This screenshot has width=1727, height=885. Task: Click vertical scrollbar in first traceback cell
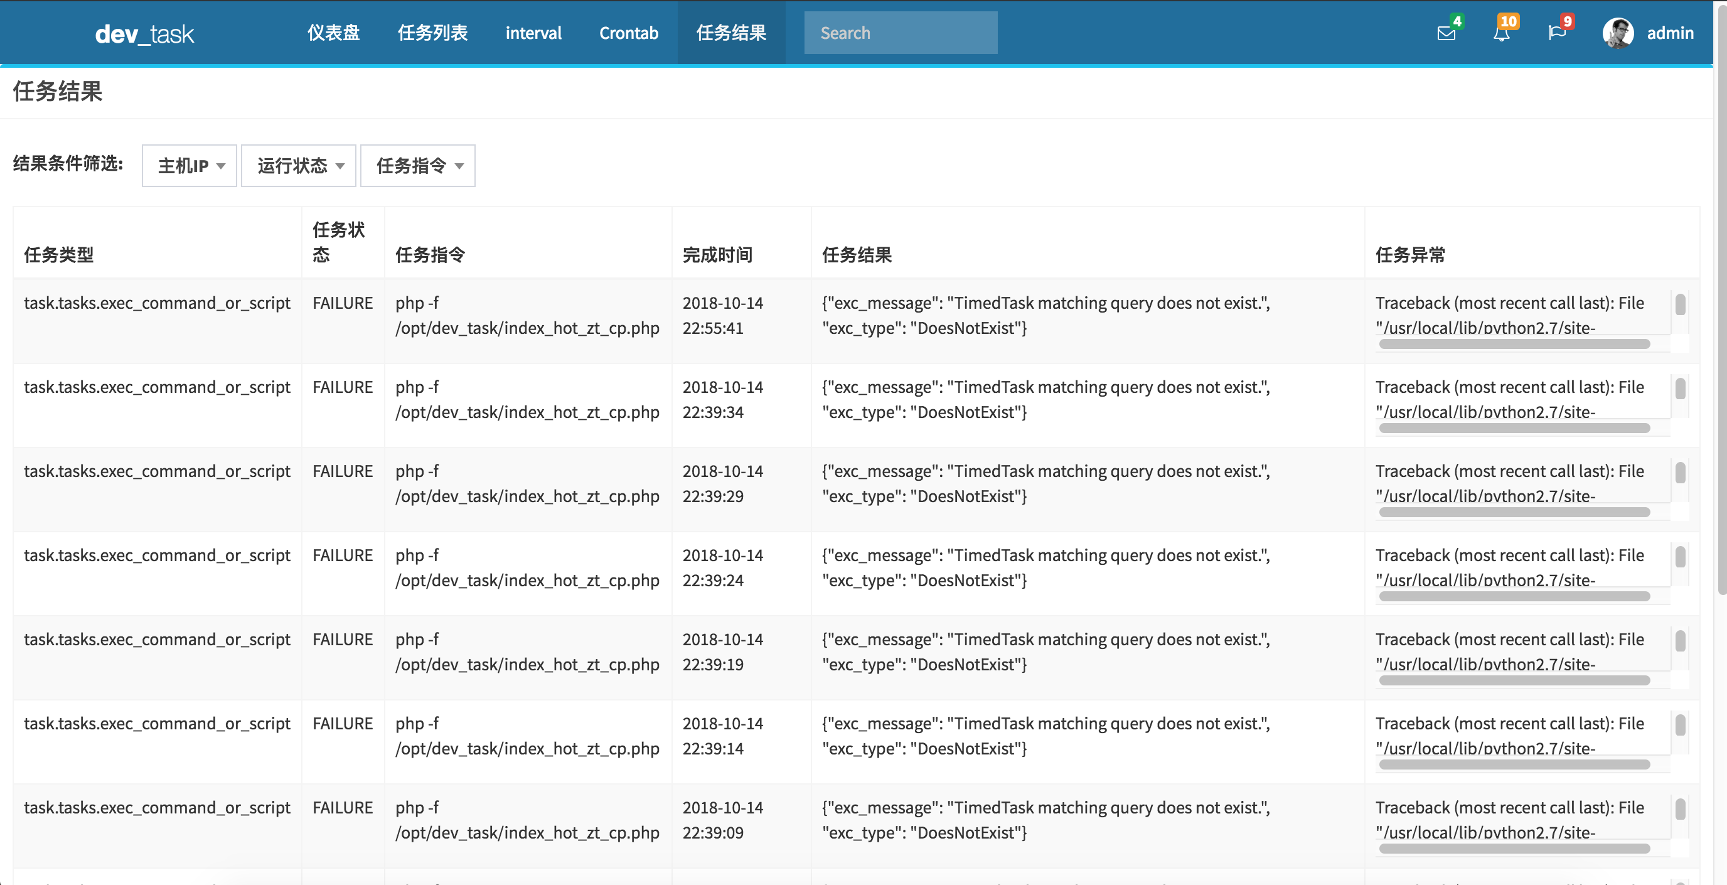(1680, 305)
